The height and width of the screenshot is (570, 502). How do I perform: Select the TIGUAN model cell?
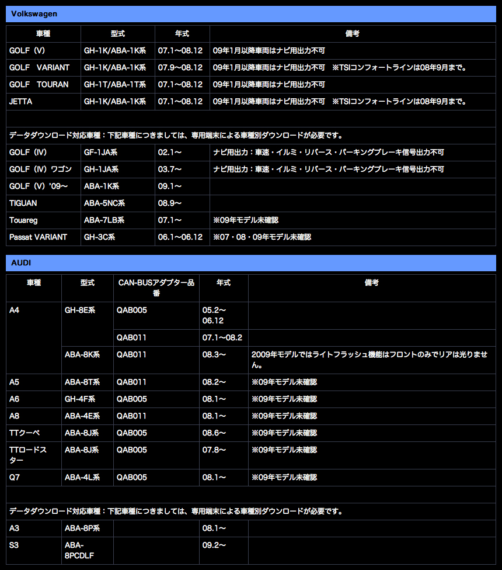coord(44,203)
